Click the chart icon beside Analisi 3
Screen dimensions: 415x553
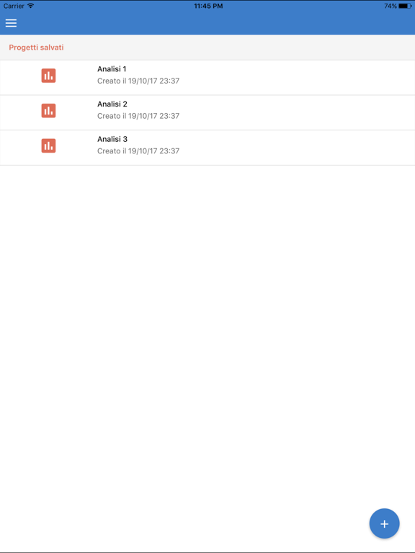[48, 145]
